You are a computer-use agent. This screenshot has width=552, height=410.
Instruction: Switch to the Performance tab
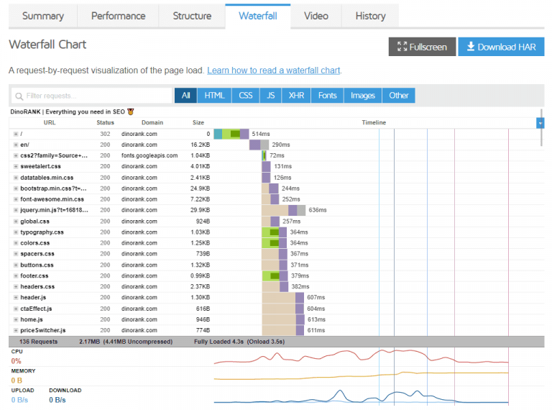point(117,16)
